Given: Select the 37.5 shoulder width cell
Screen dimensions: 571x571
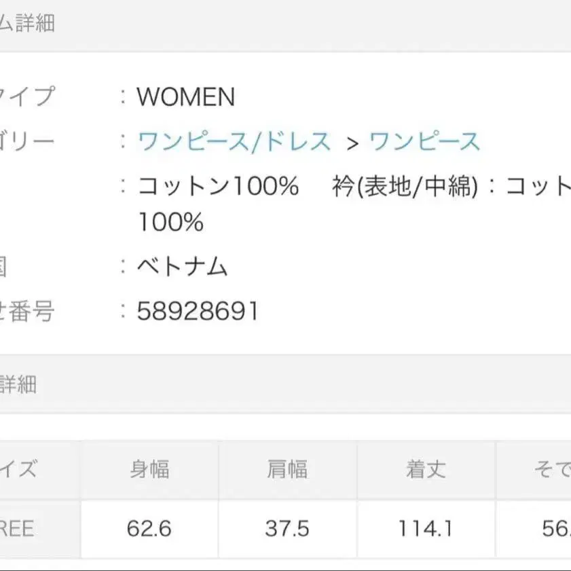Looking at the screenshot, I should pyautogui.click(x=287, y=529).
